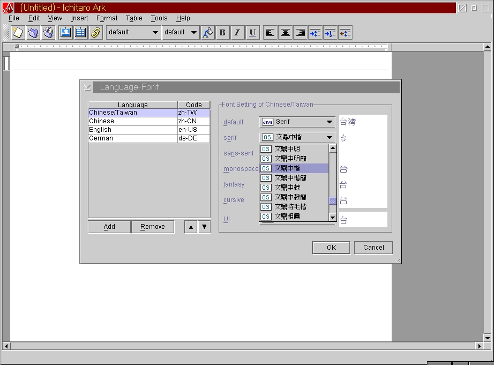Choose the last visible font 文鼎粗圓
This screenshot has height=365, width=494.
[294, 216]
